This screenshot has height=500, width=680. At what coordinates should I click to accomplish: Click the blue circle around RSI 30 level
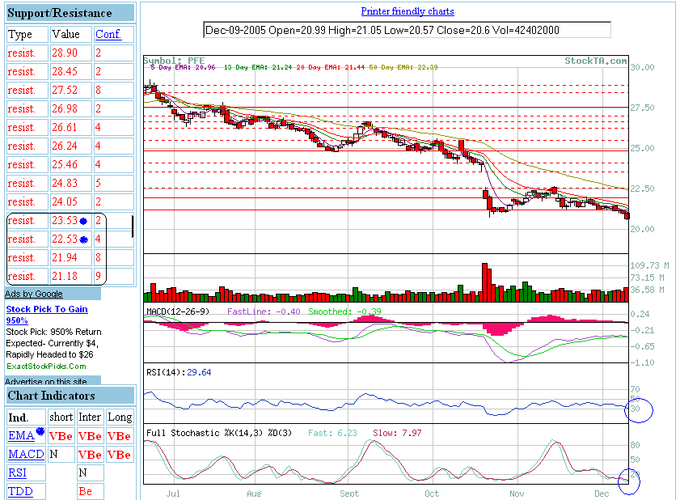[x=638, y=410]
